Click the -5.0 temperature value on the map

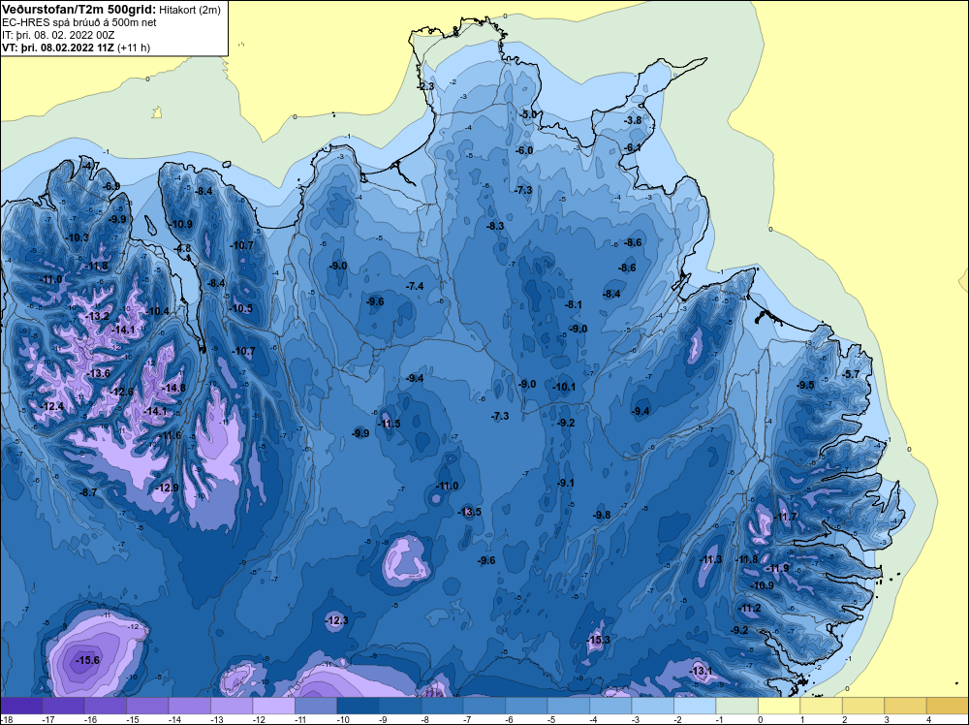528,114
